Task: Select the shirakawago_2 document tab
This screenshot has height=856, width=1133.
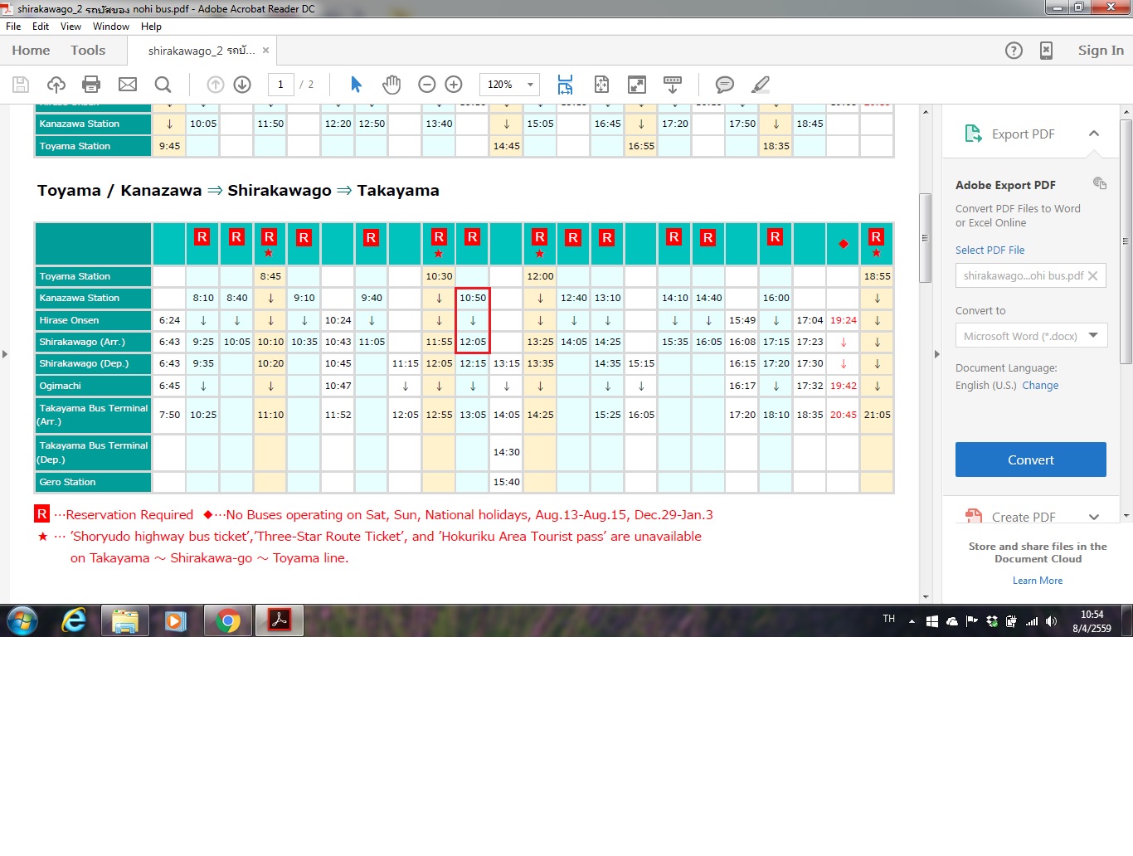Action: tap(202, 51)
